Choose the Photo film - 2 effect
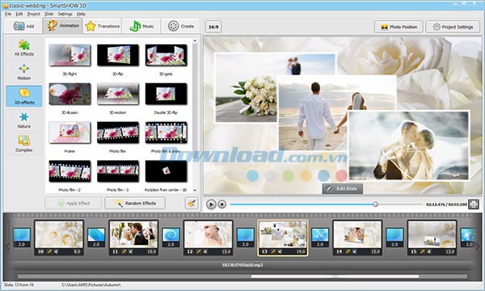This screenshot has width=485, height=291. point(70,171)
